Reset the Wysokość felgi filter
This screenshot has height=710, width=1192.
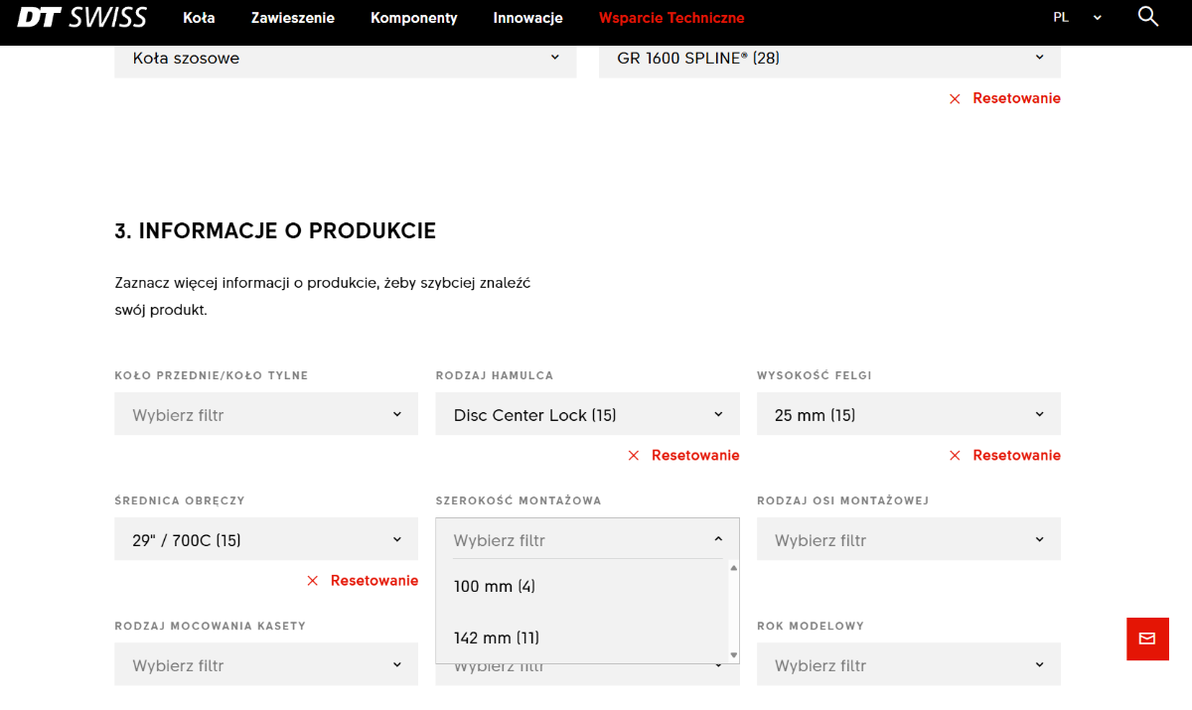[x=1005, y=456]
